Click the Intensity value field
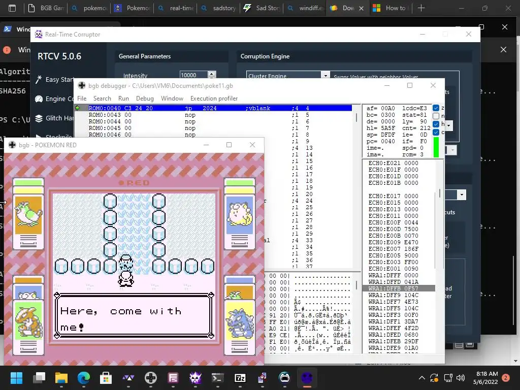Image resolution: width=520 pixels, height=390 pixels. click(193, 75)
